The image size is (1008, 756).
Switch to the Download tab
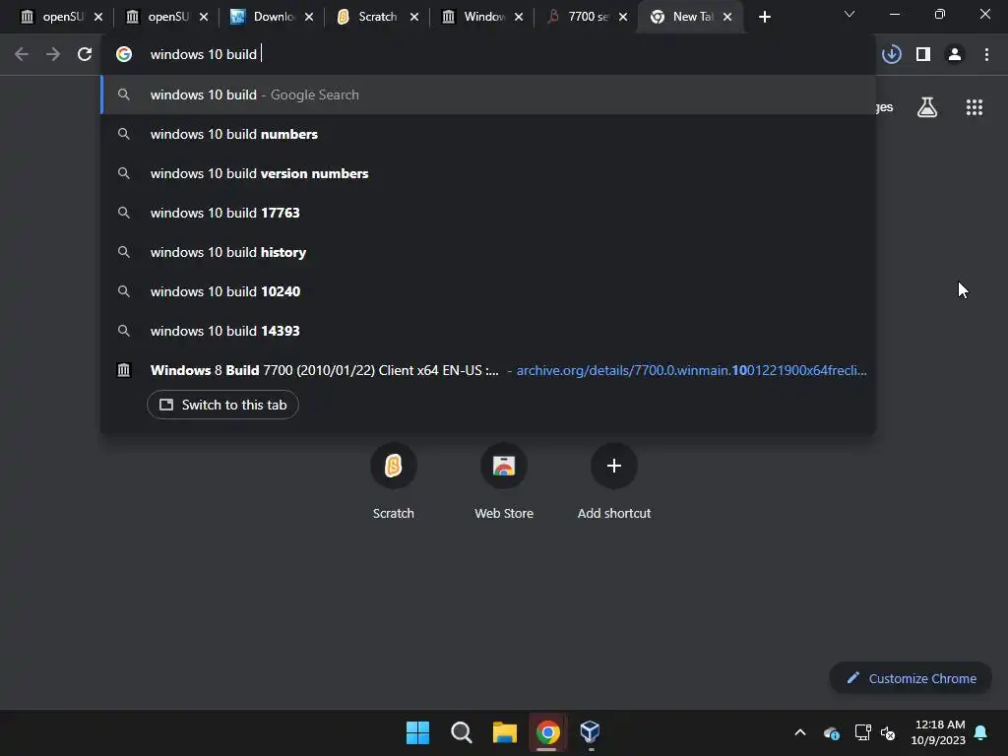[272, 17]
